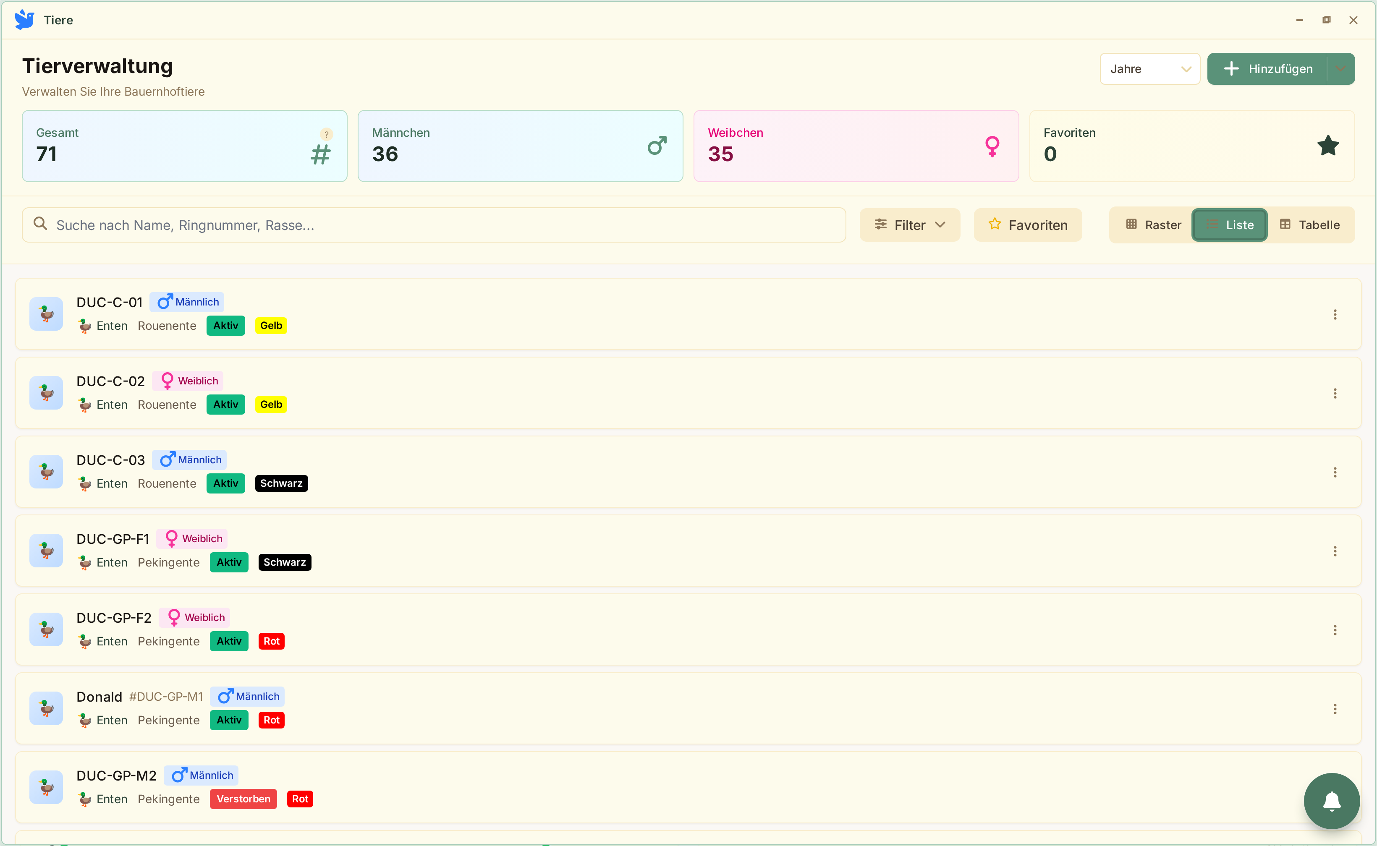The height and width of the screenshot is (846, 1377).
Task: Click the notification bell floating button
Action: click(1331, 801)
